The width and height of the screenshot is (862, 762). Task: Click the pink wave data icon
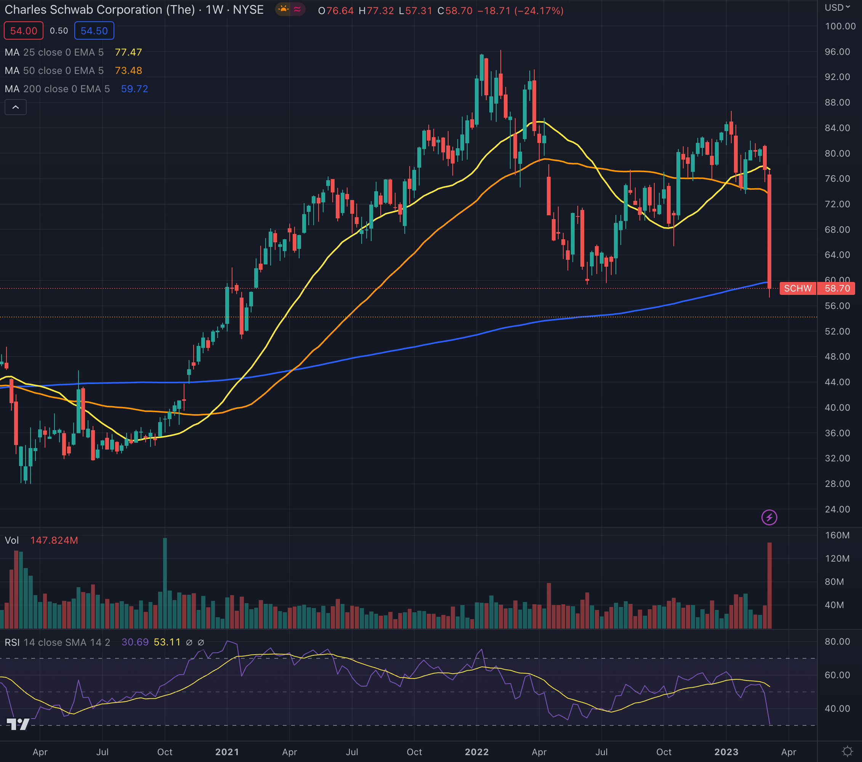[x=297, y=9]
